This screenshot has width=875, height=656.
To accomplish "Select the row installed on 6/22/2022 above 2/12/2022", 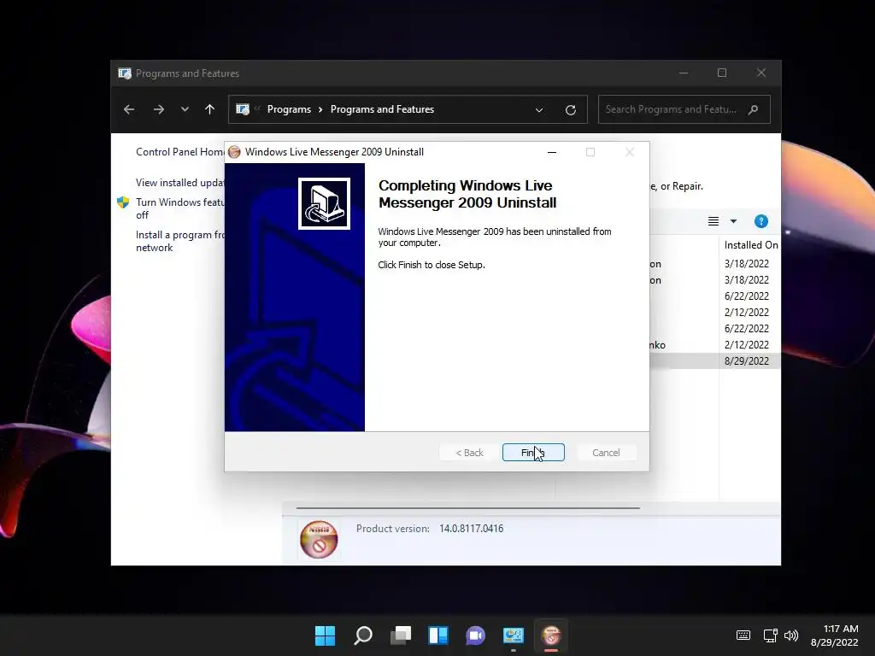I will tap(715, 296).
